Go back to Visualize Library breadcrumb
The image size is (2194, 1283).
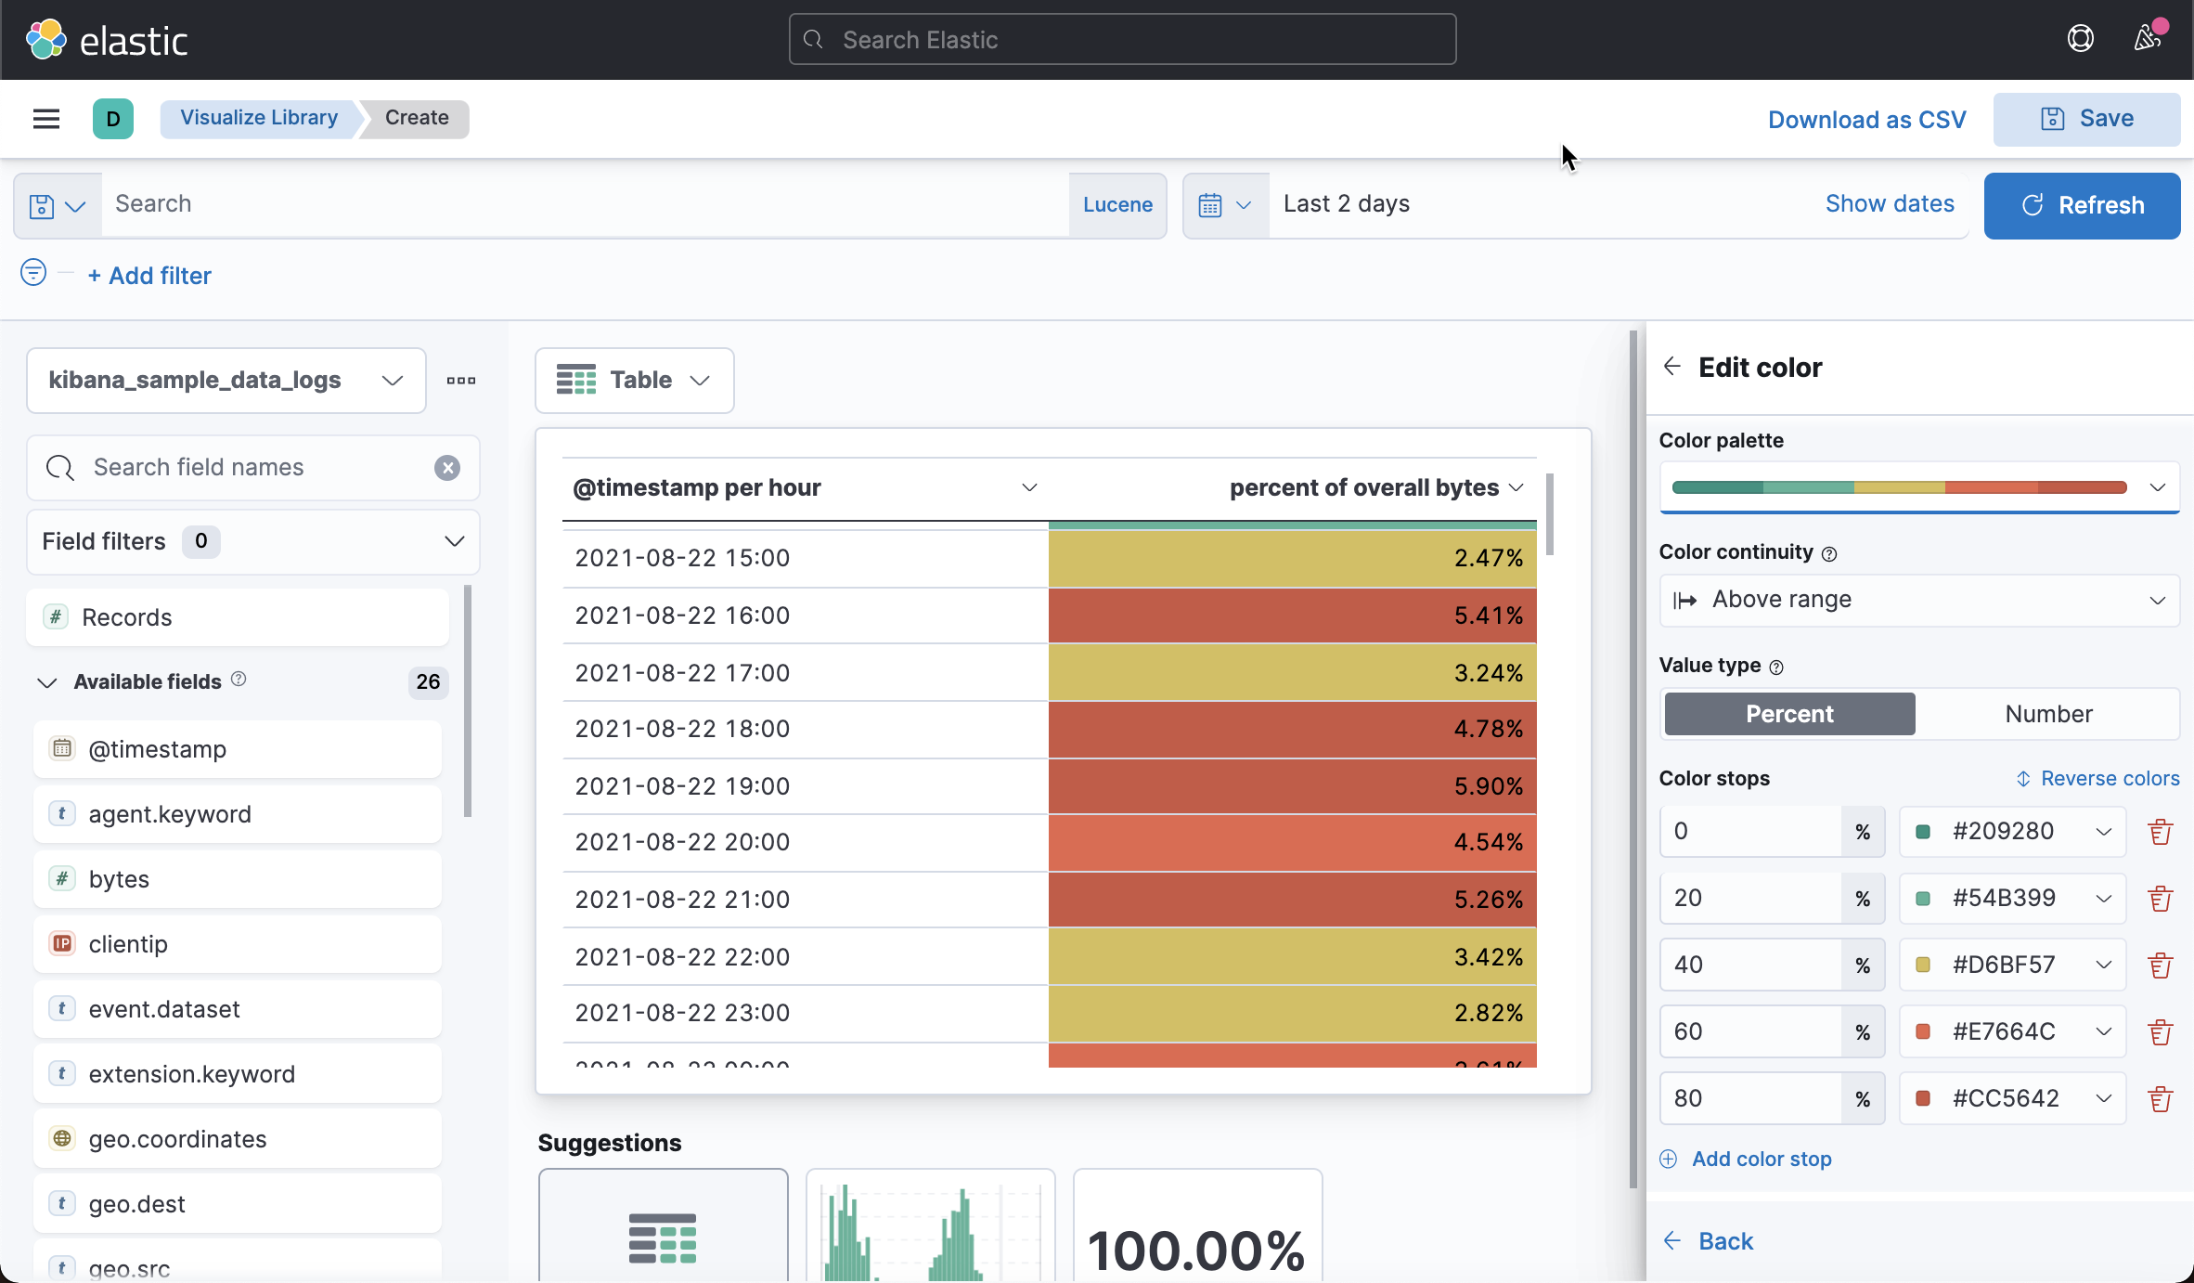coord(258,117)
